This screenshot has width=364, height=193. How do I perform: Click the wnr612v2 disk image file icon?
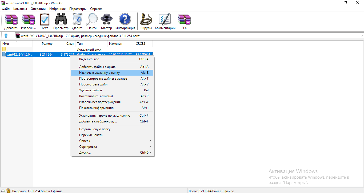4,55
